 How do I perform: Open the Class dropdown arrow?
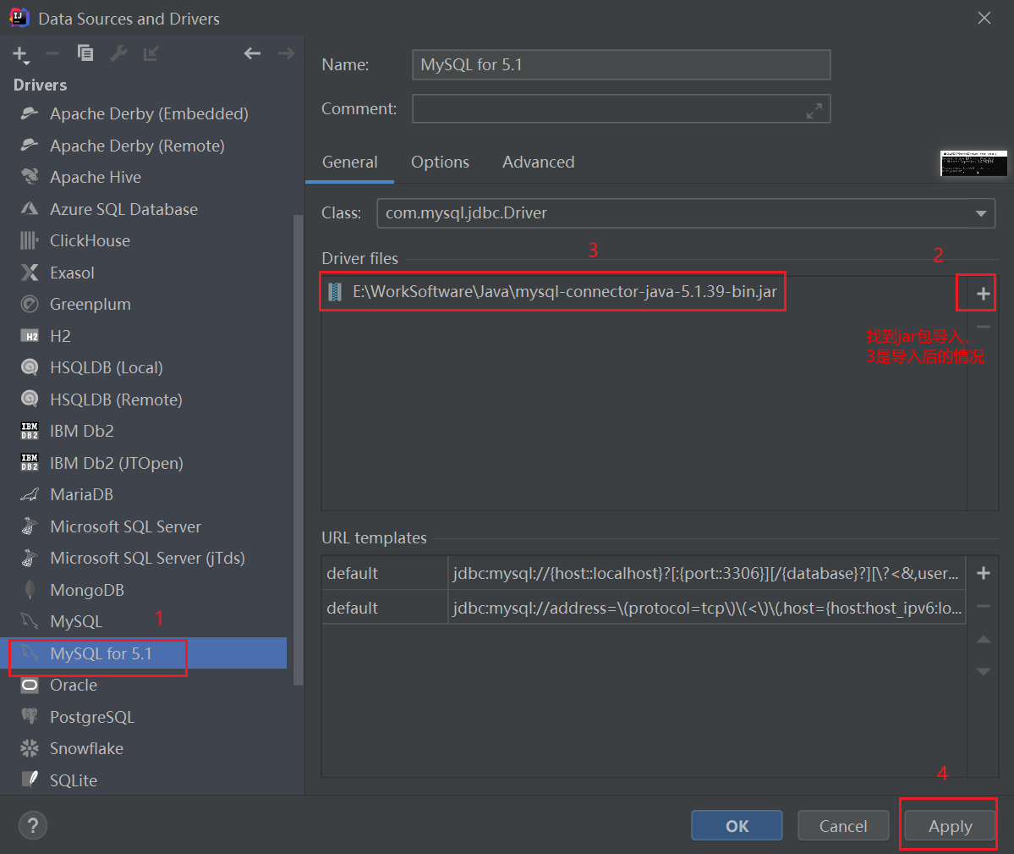980,213
